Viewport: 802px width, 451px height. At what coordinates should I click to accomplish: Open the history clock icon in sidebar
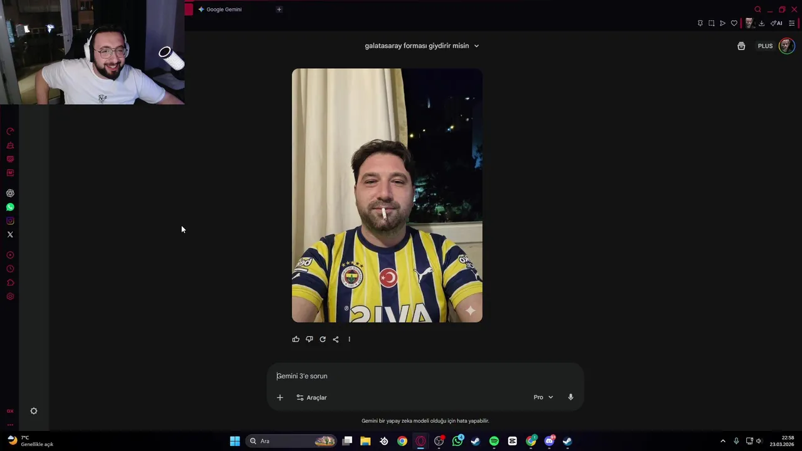[x=10, y=269]
